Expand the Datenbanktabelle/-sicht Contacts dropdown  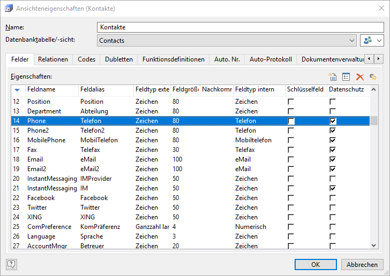[x=351, y=41]
